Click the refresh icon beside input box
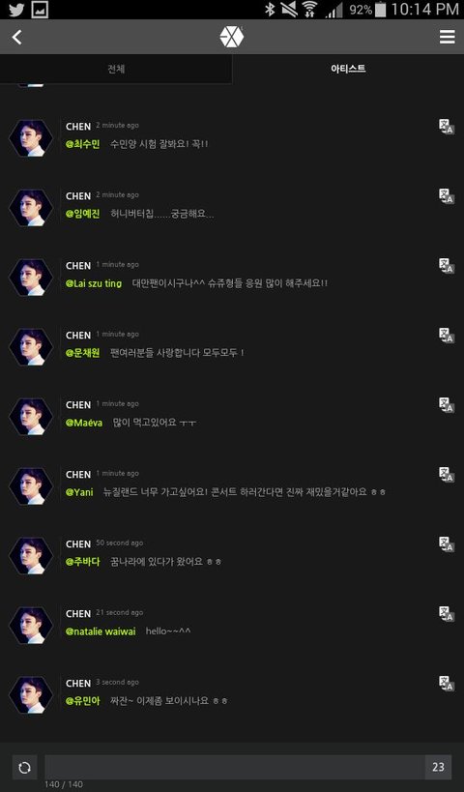The width and height of the screenshot is (464, 792). 24,768
